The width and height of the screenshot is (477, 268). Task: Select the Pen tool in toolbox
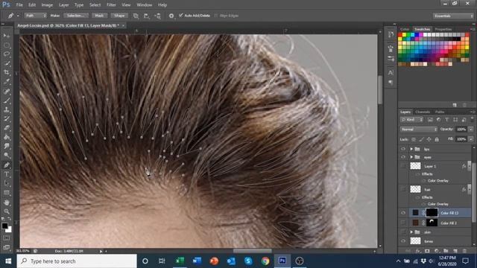(7, 165)
